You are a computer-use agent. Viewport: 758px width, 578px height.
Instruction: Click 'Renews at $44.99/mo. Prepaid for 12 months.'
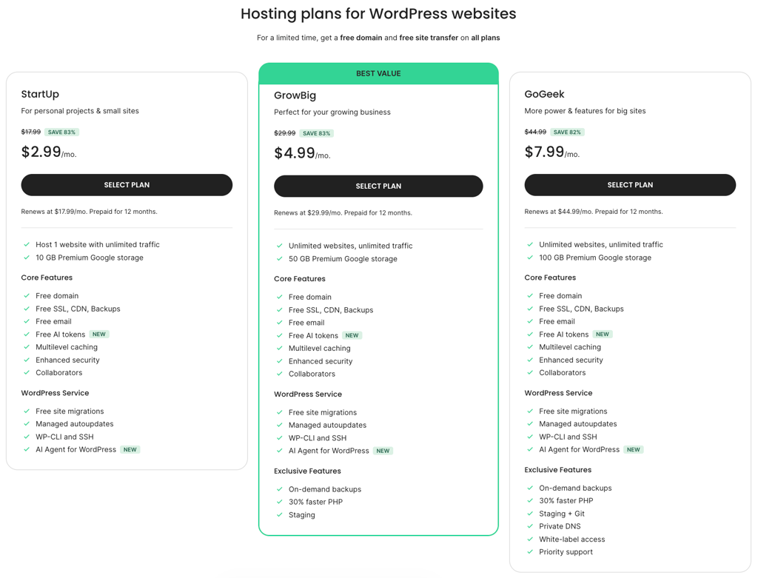click(594, 212)
